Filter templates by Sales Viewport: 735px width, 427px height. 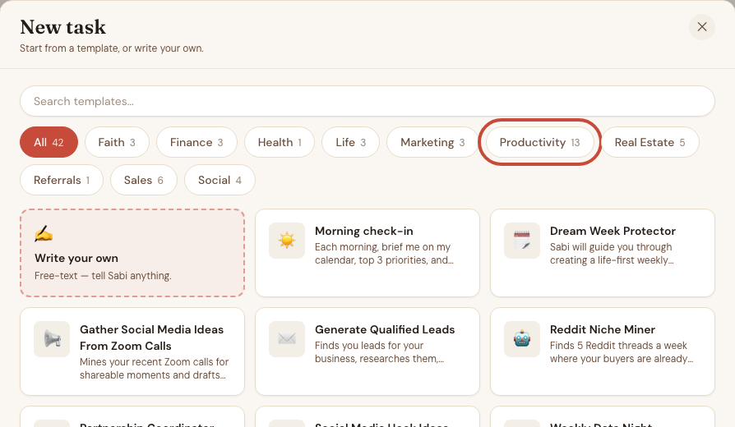coord(143,180)
